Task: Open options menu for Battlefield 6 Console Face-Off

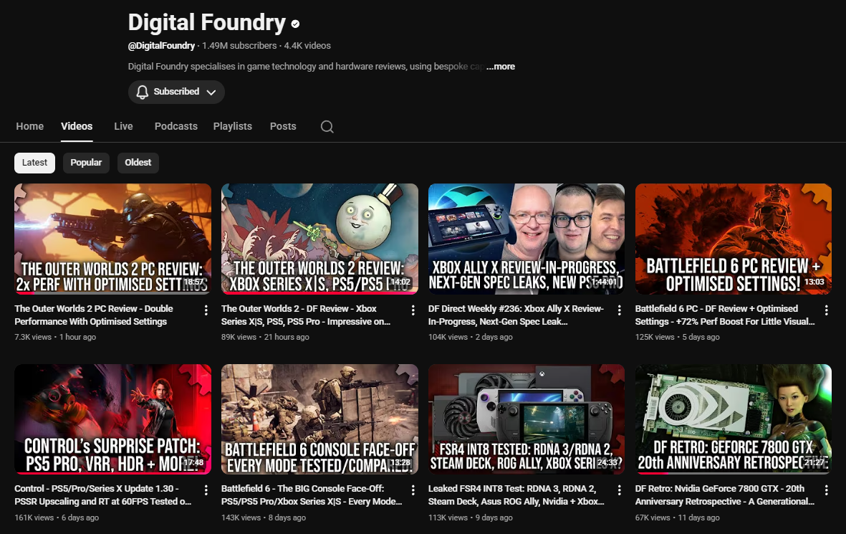Action: point(413,490)
